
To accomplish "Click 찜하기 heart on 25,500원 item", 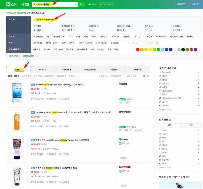I will (x=47, y=182).
